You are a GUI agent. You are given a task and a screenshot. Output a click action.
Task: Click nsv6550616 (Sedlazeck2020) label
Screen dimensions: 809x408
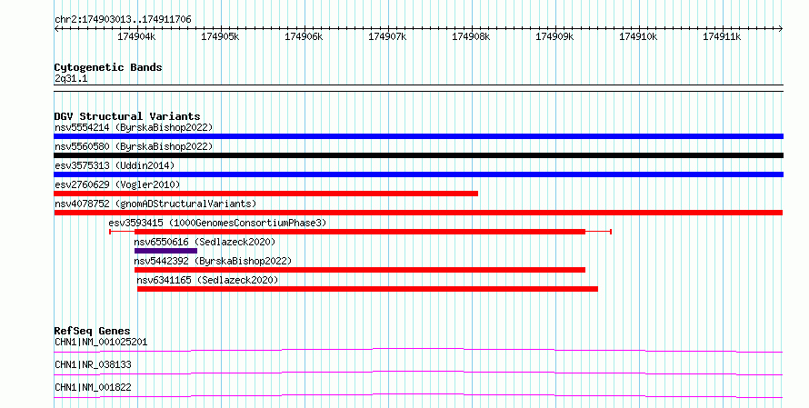point(205,242)
